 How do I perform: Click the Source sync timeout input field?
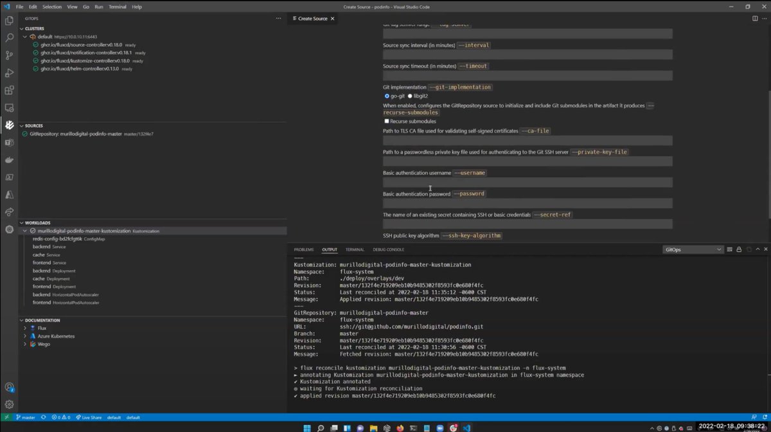[x=527, y=76]
